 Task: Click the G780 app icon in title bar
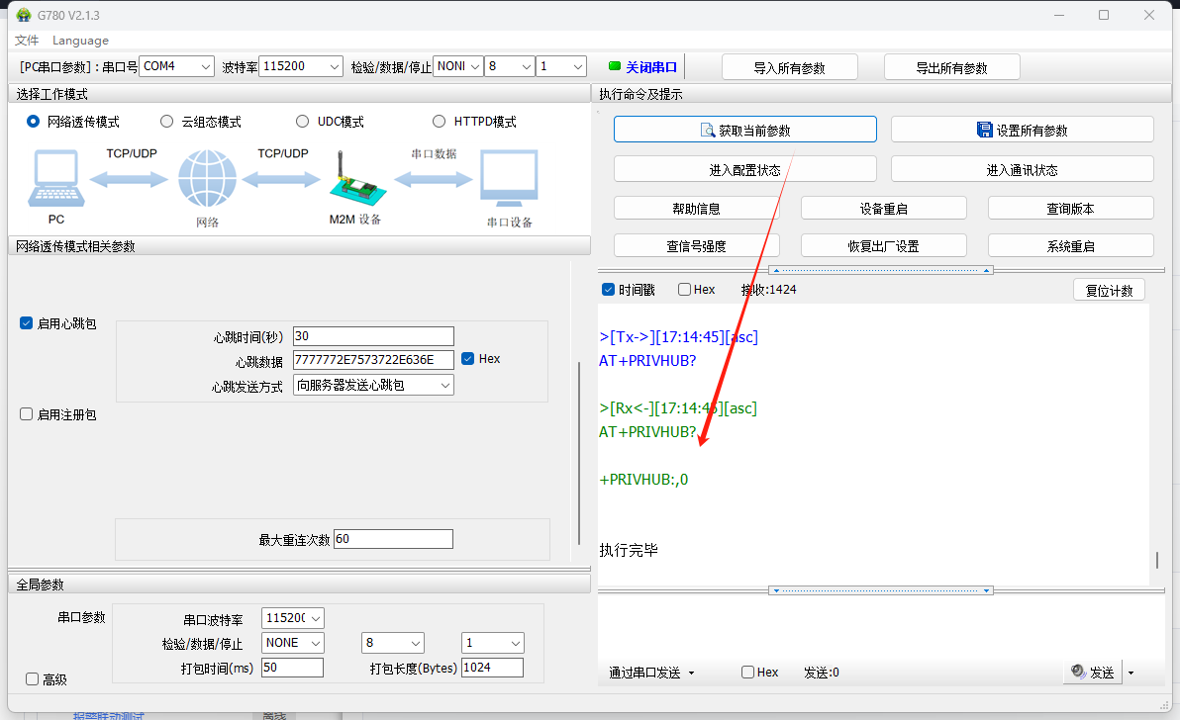pos(23,15)
